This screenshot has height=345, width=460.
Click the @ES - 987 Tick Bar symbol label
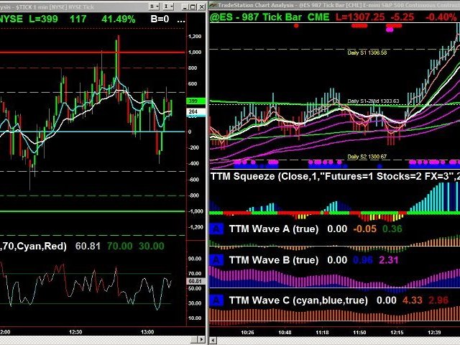[x=270, y=17]
